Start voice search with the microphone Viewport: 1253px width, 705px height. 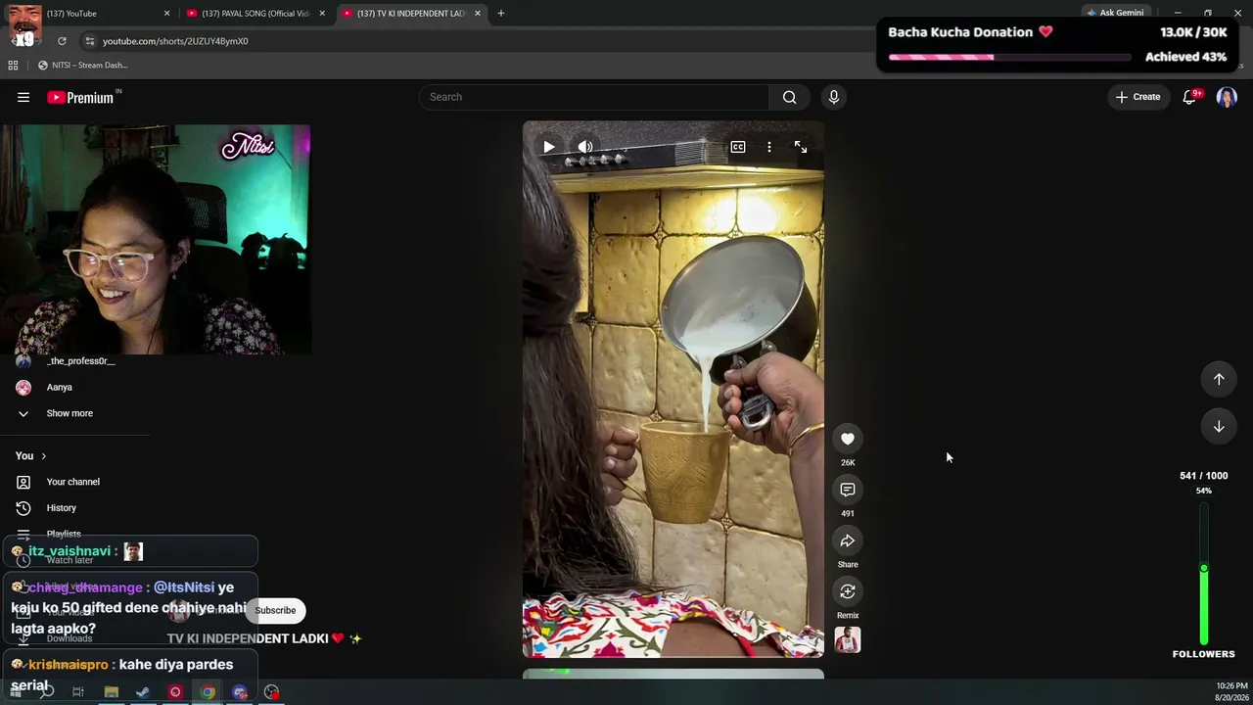click(x=834, y=97)
